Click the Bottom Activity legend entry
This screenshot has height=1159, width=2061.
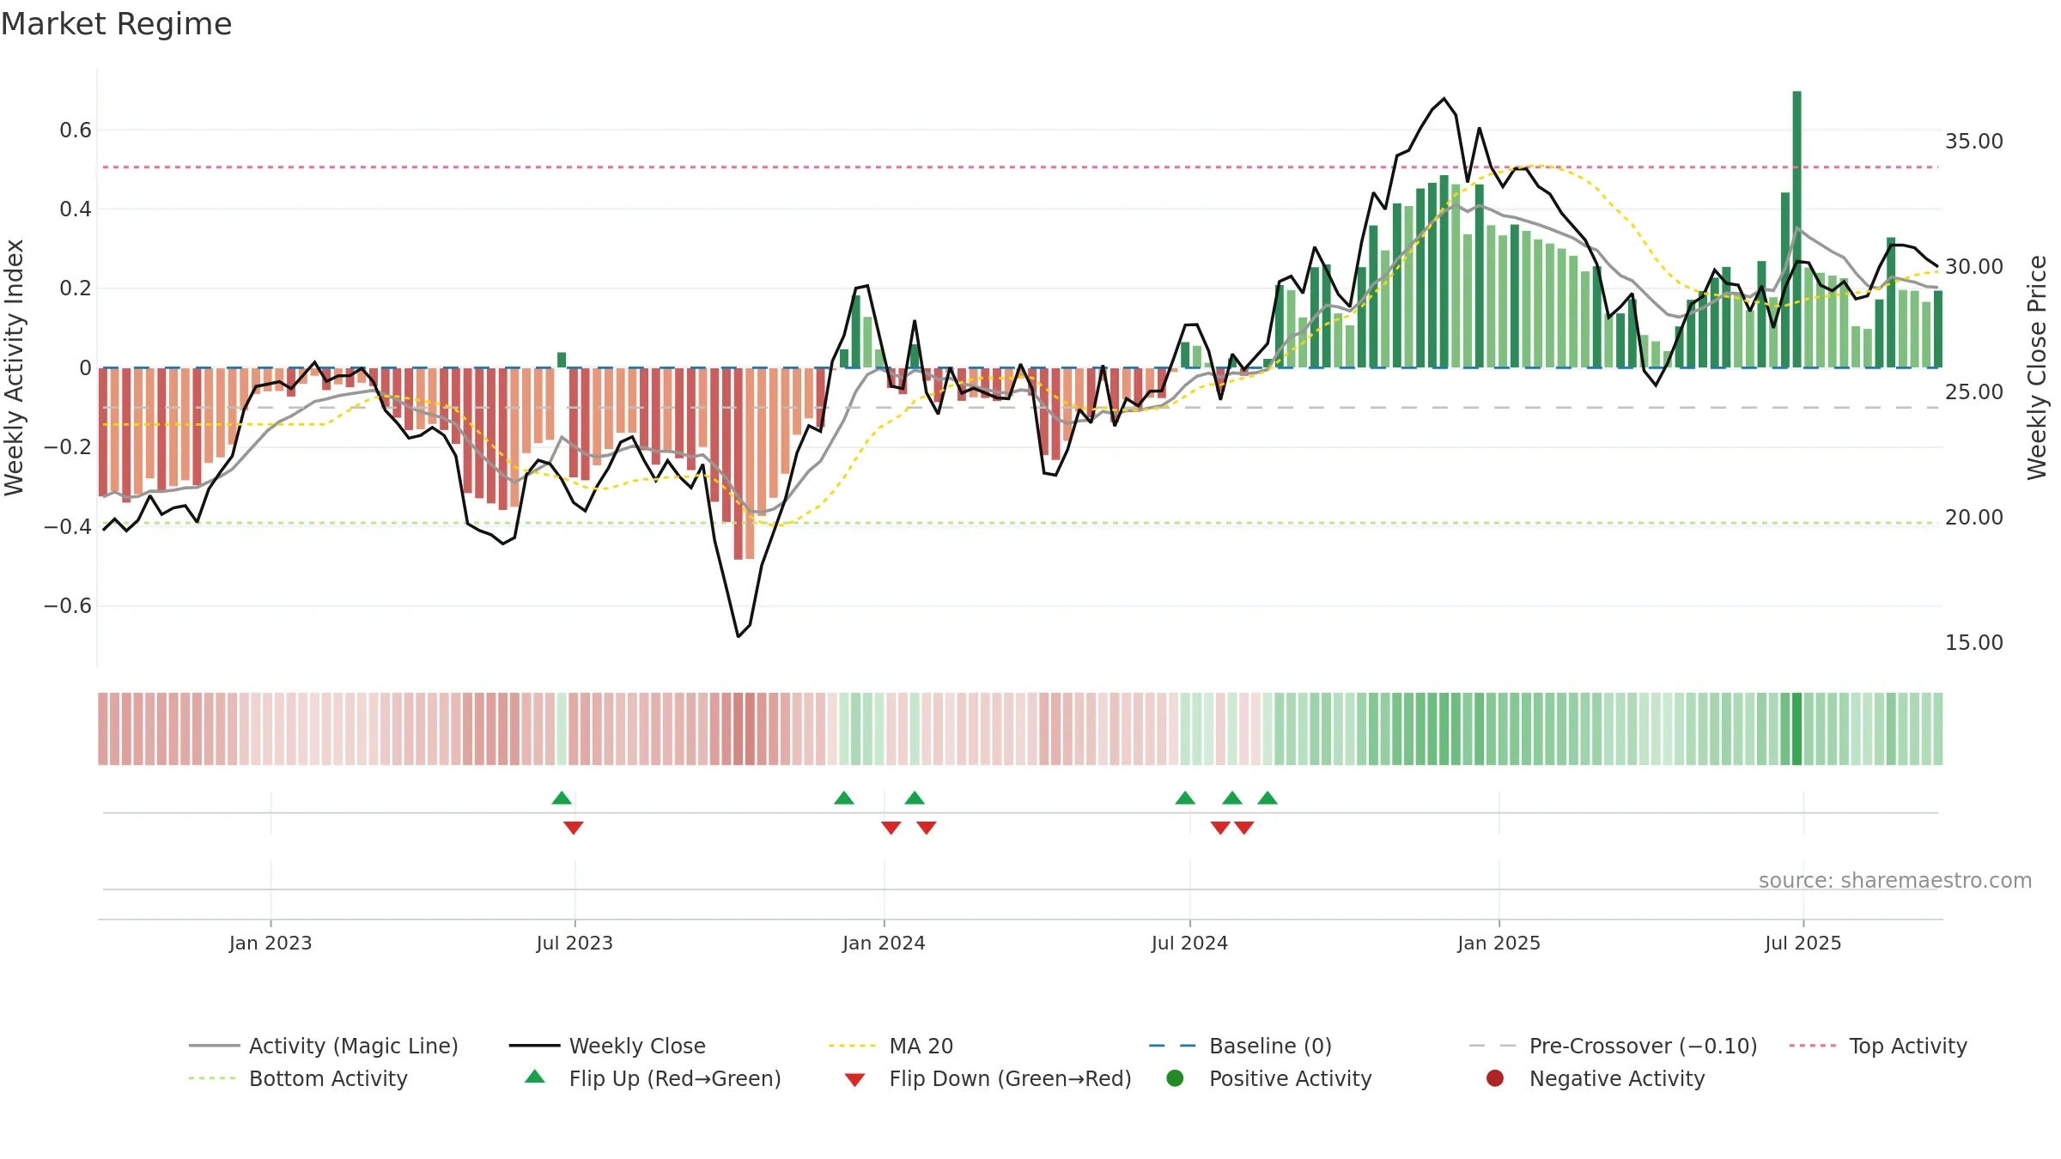pos(298,1078)
